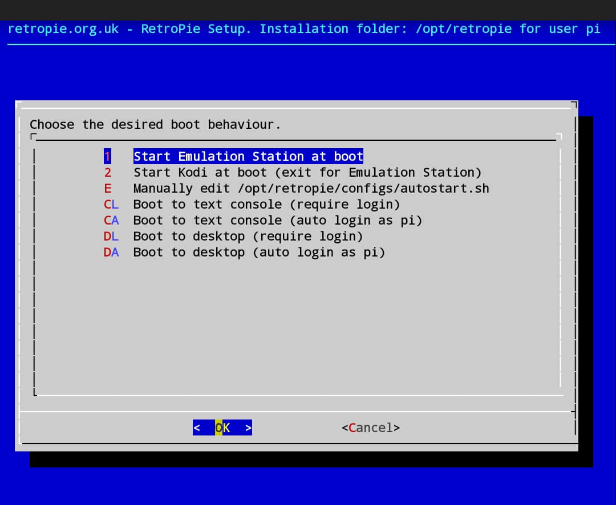The height and width of the screenshot is (505, 616).
Task: Click the "CL" shortcut tag
Action: [111, 204]
